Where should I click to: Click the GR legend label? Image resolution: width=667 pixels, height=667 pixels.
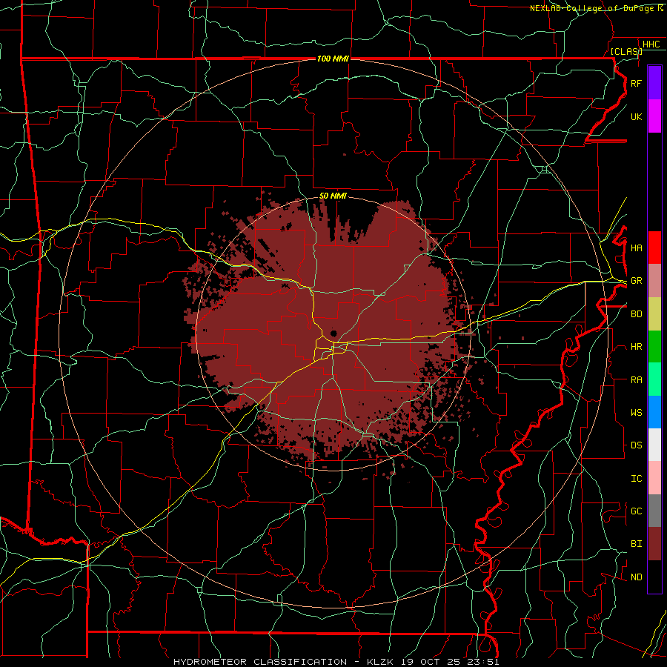pos(636,281)
